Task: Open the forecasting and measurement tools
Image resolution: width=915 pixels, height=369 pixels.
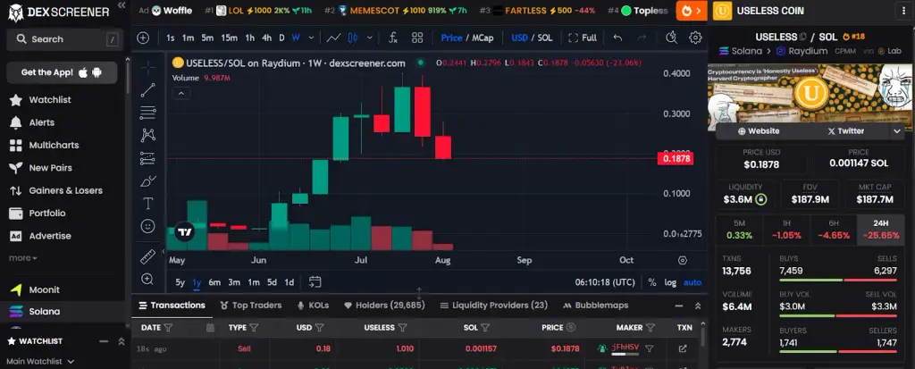Action: 148,158
